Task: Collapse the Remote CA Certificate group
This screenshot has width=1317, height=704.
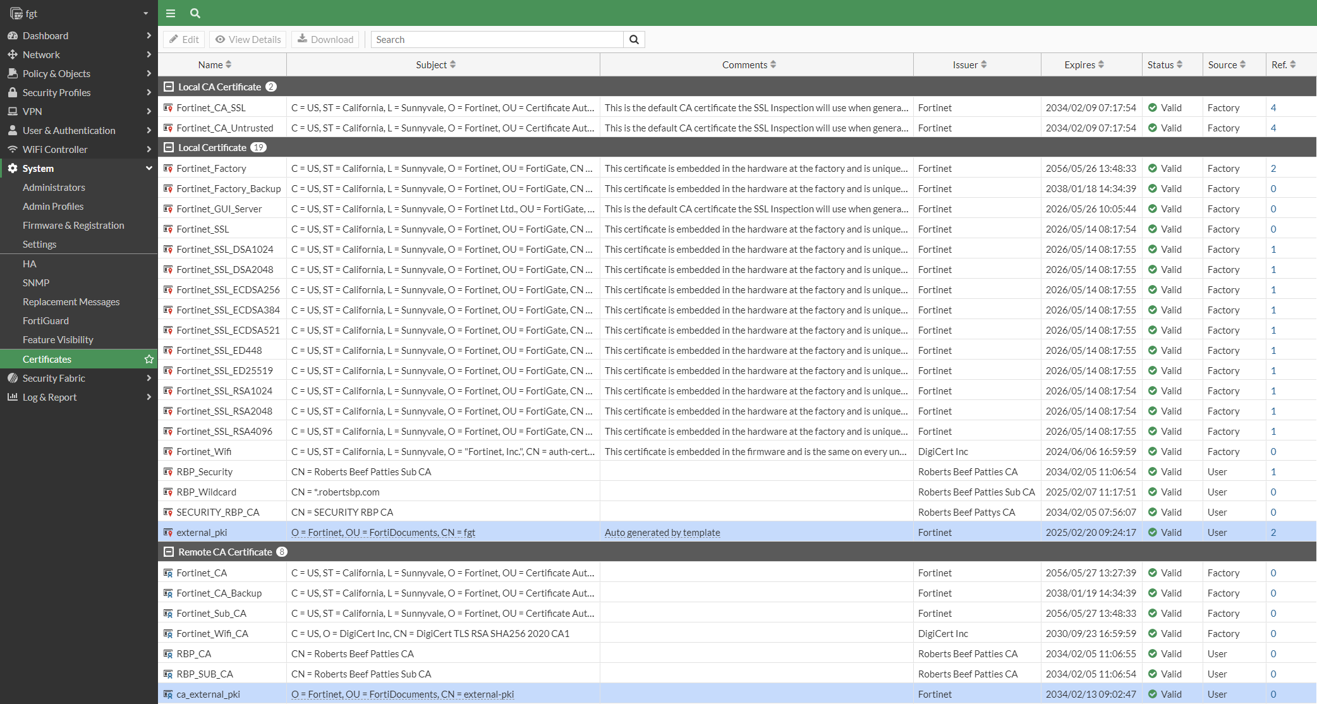Action: [x=169, y=552]
